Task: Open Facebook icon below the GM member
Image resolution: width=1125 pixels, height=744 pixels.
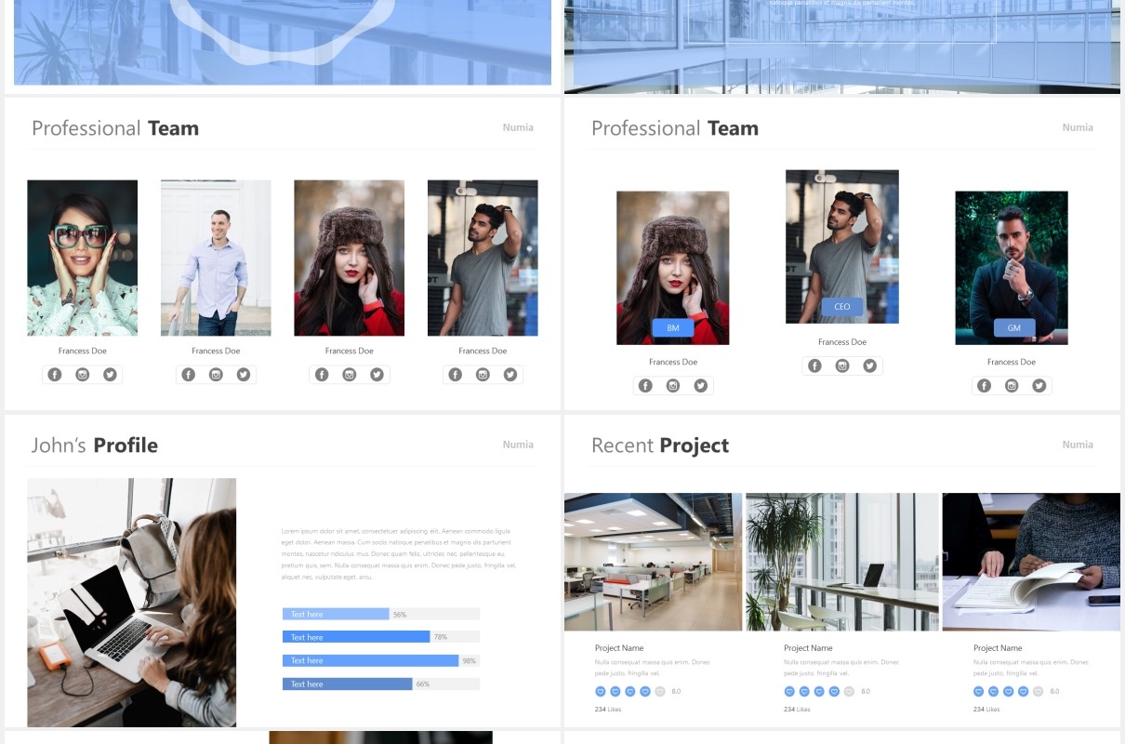Action: 985,386
